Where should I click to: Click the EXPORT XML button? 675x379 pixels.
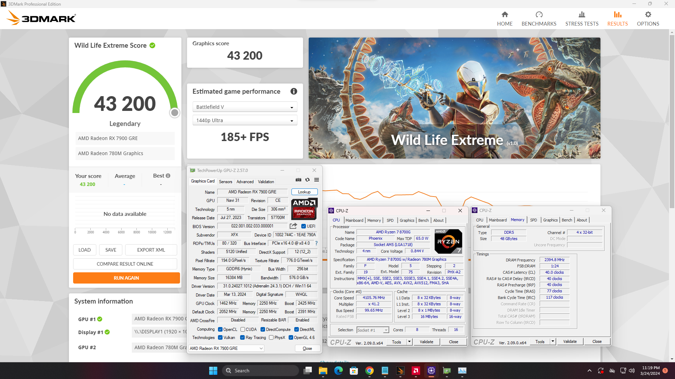coord(151,250)
